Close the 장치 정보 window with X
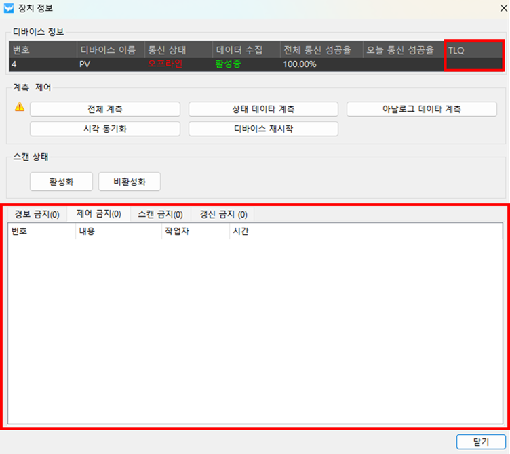Screen dimensions: 510x454 [499, 9]
